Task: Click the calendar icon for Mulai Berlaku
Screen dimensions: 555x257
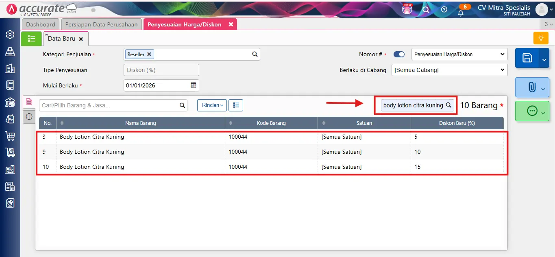Action: click(x=194, y=85)
